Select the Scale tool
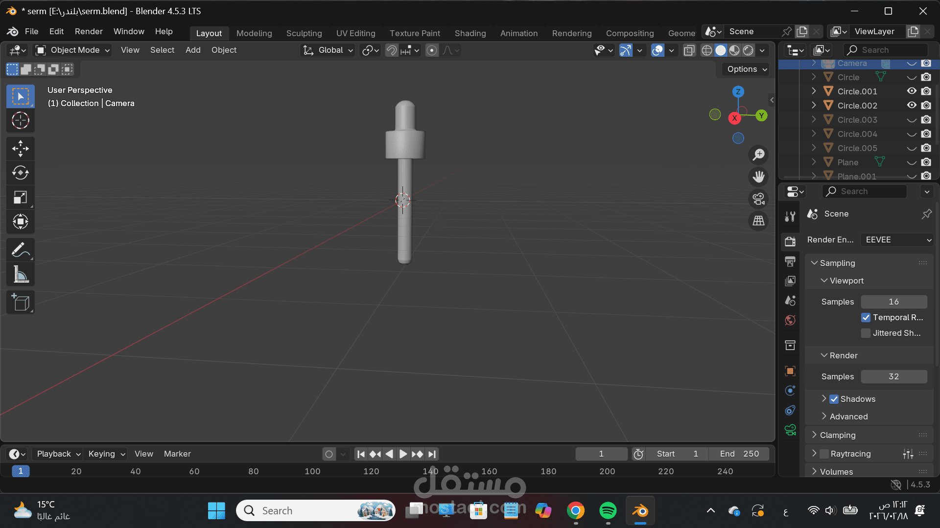 tap(20, 198)
